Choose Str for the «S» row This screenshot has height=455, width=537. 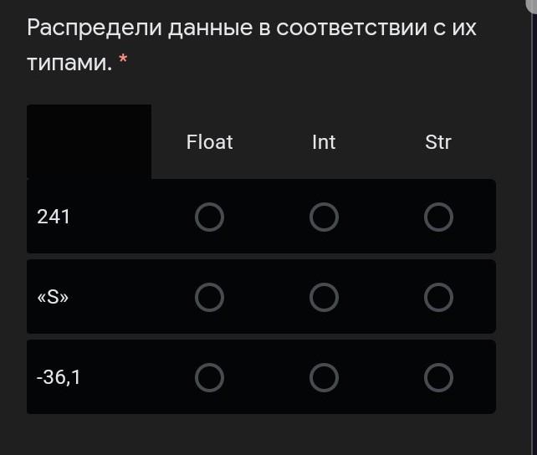pyautogui.click(x=438, y=297)
